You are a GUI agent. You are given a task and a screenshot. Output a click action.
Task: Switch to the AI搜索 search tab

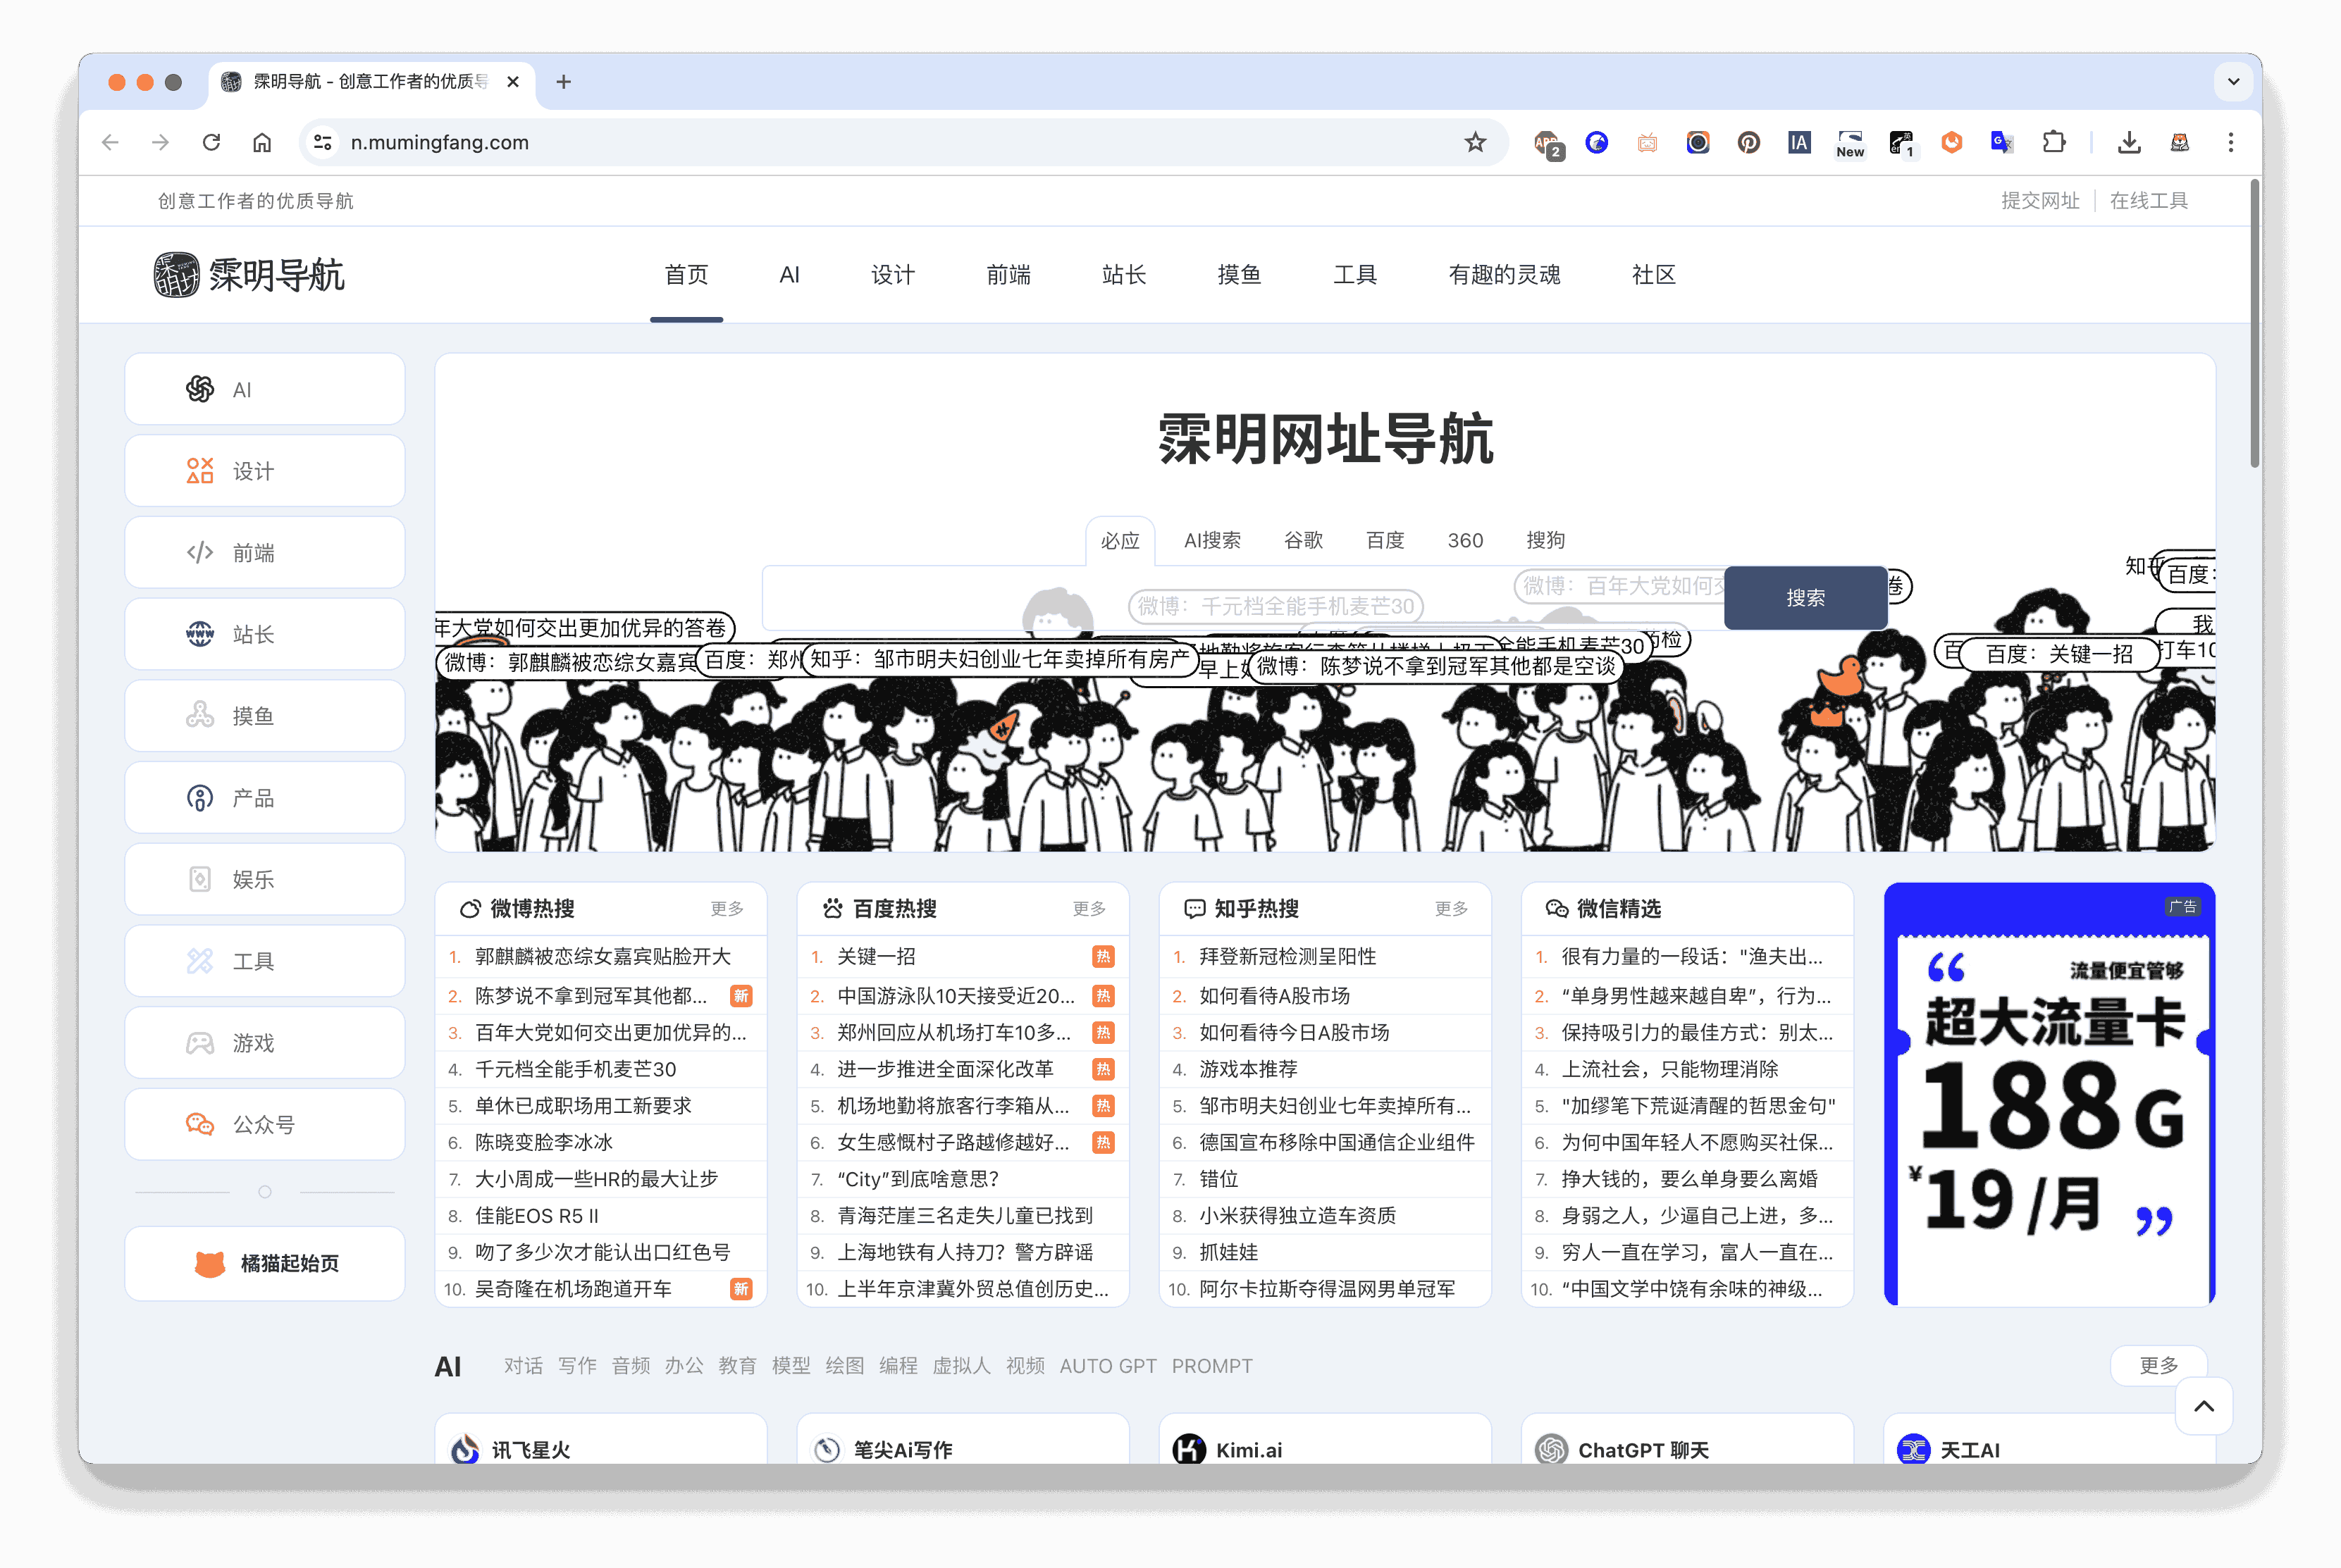coord(1213,541)
